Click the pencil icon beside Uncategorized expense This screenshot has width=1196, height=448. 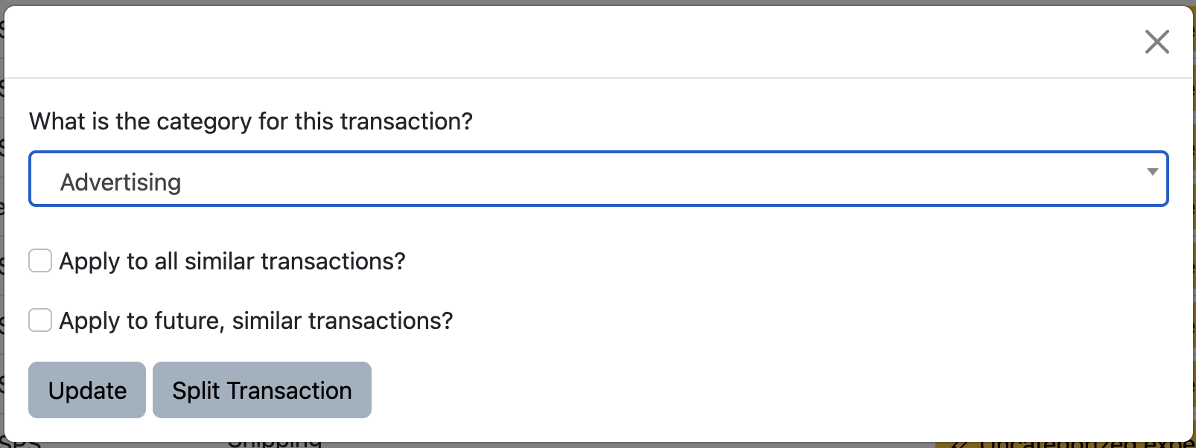point(960,444)
